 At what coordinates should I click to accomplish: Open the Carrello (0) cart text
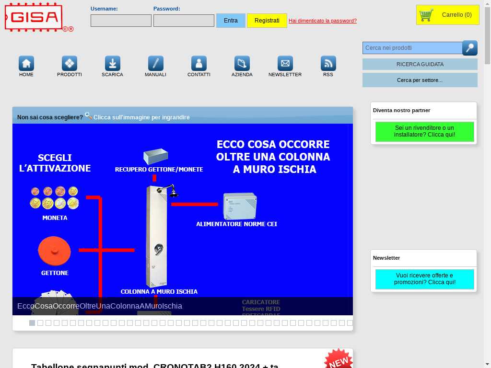(456, 15)
